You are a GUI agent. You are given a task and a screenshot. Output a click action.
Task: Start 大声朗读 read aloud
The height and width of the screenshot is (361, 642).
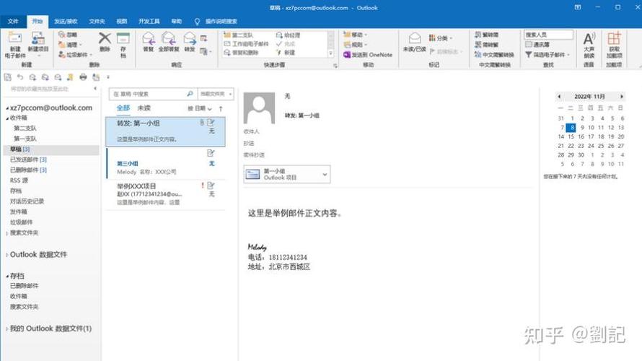click(x=589, y=45)
